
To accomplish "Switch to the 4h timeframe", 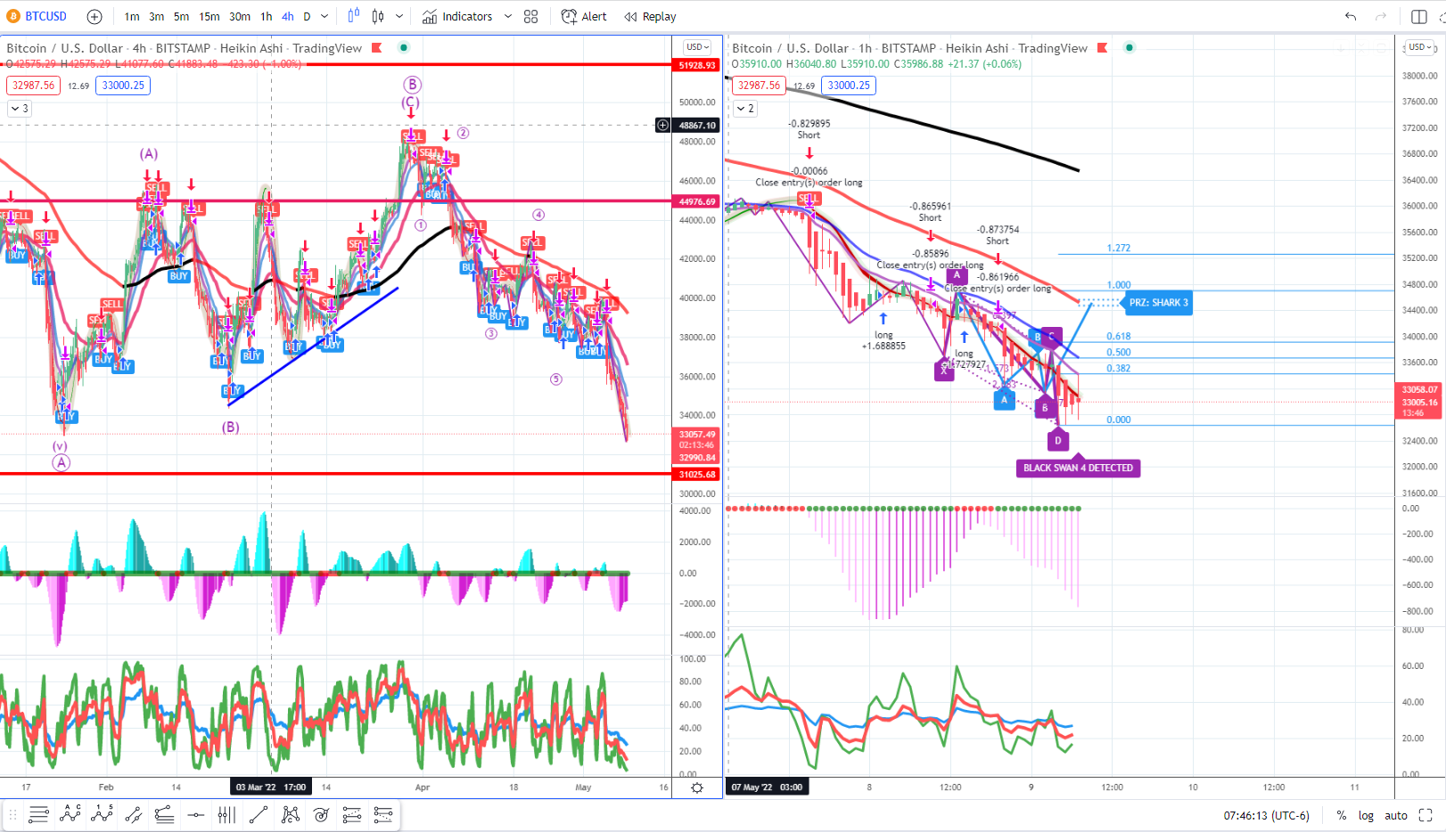I will (x=288, y=16).
